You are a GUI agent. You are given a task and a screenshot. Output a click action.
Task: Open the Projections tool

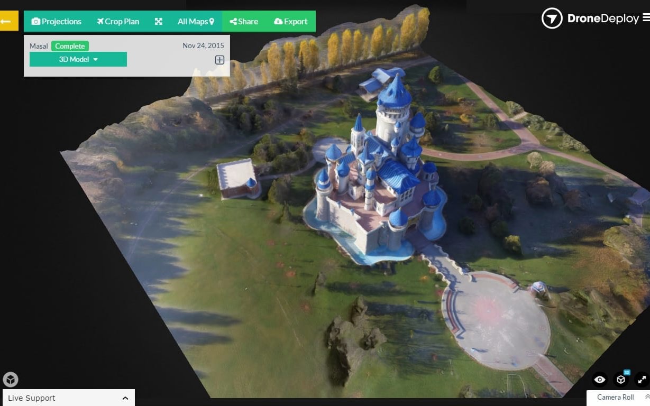click(x=57, y=22)
